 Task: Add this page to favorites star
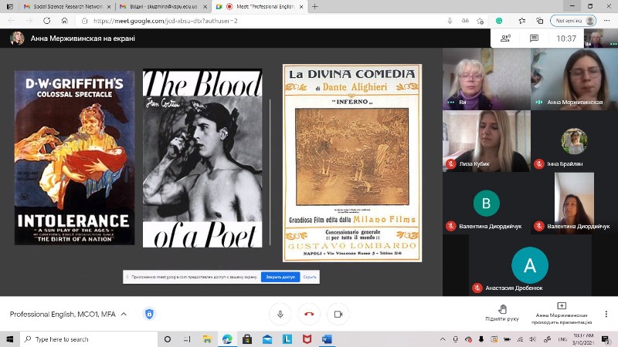[x=480, y=21]
